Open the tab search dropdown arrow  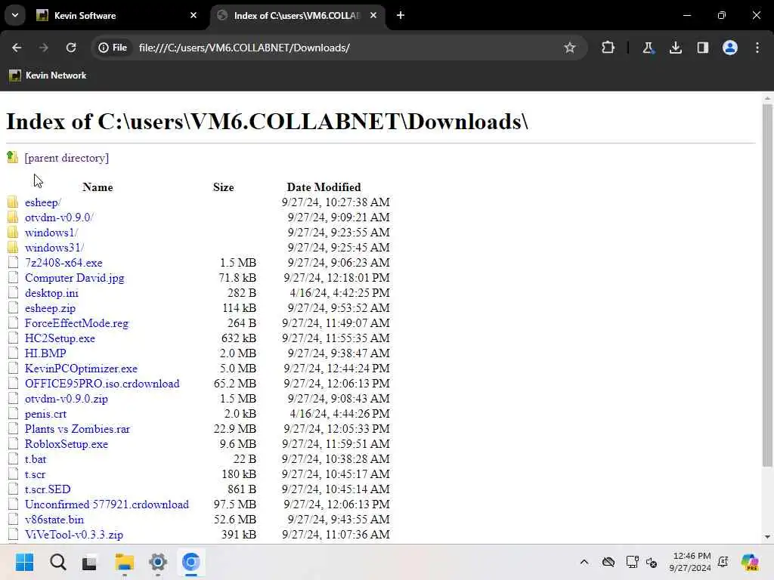(x=15, y=15)
